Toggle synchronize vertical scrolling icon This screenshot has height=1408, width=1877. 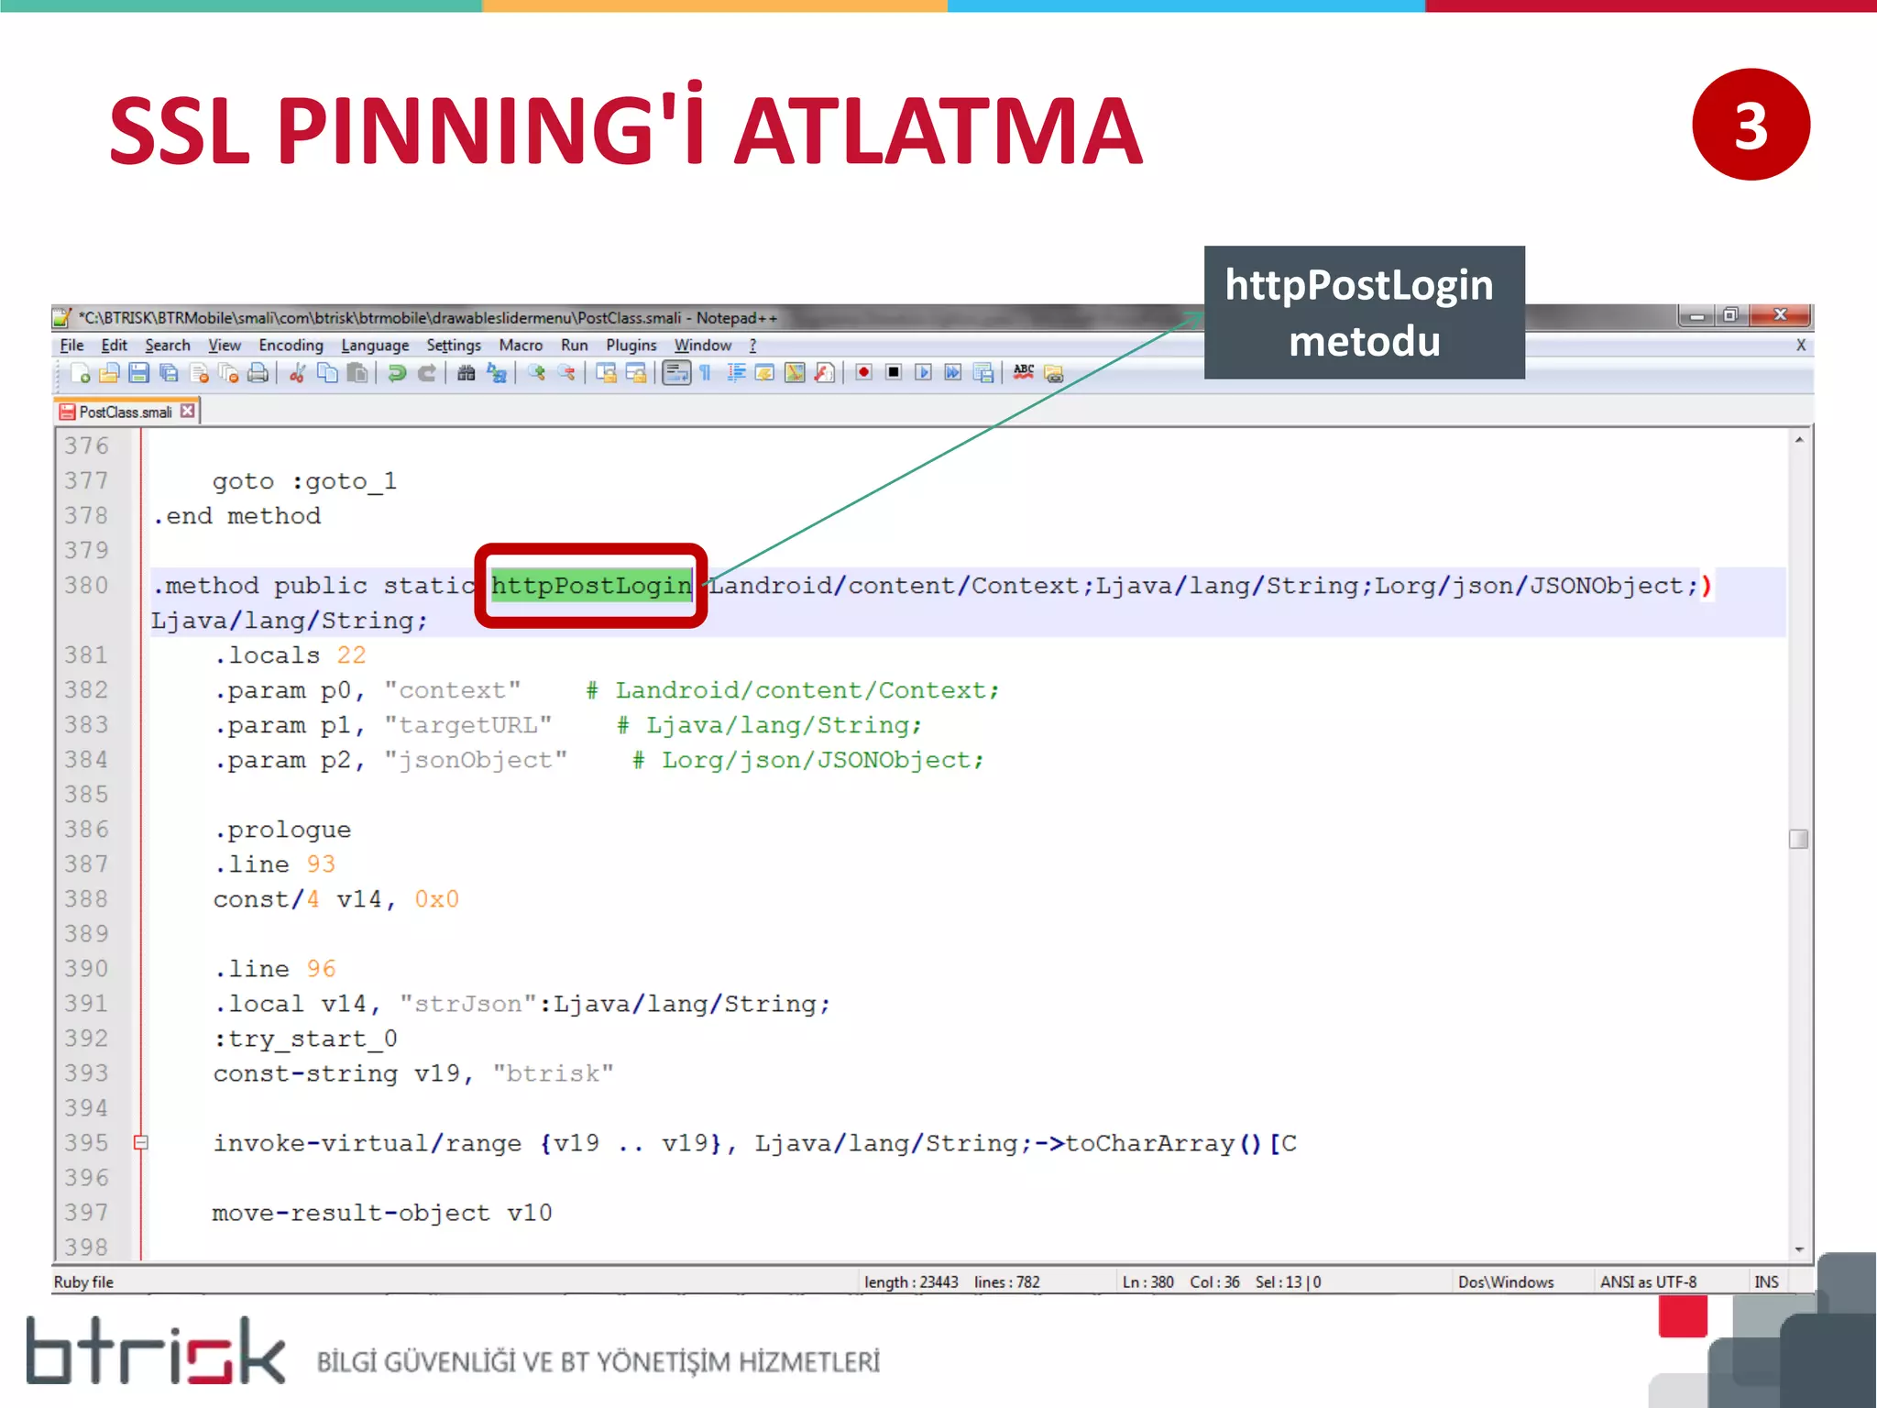606,373
